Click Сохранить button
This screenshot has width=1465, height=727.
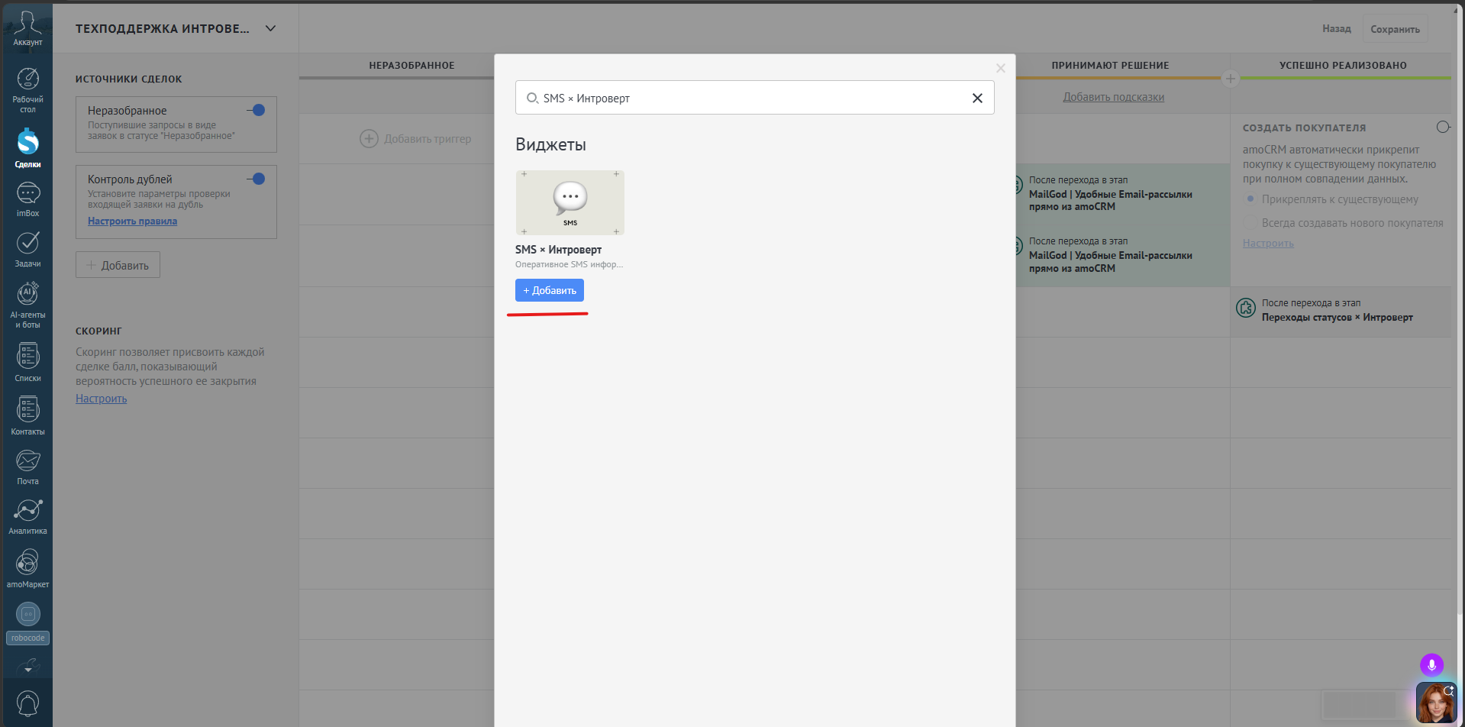[x=1395, y=29]
